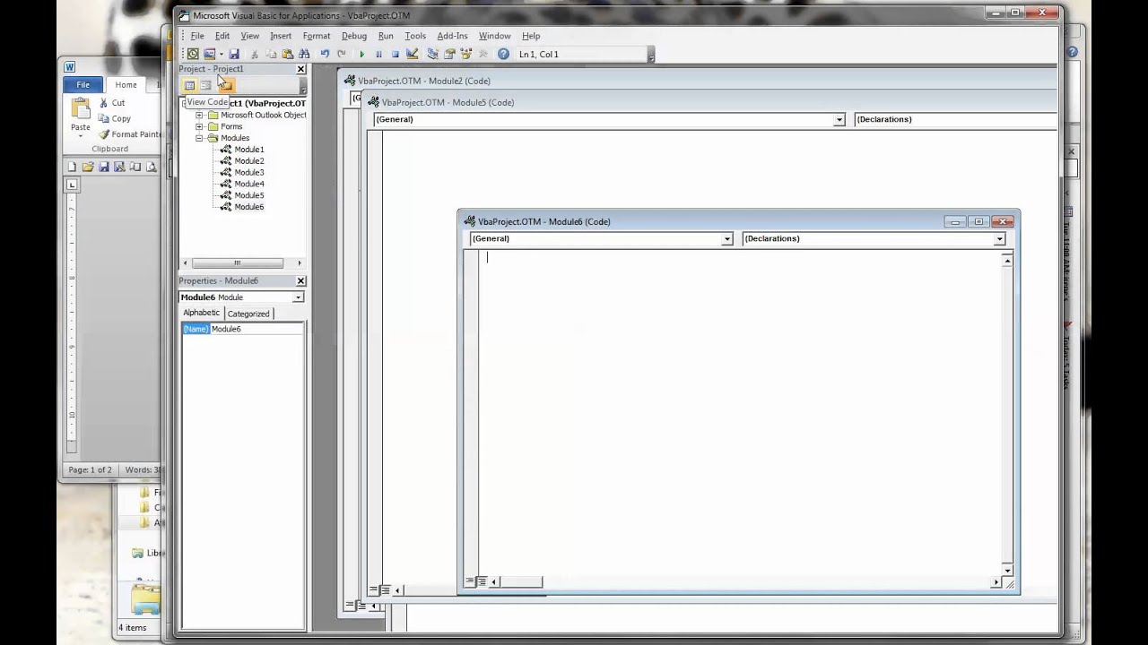
Task: Click the Project pane horizontal scrollbar thumb
Action: 238,263
